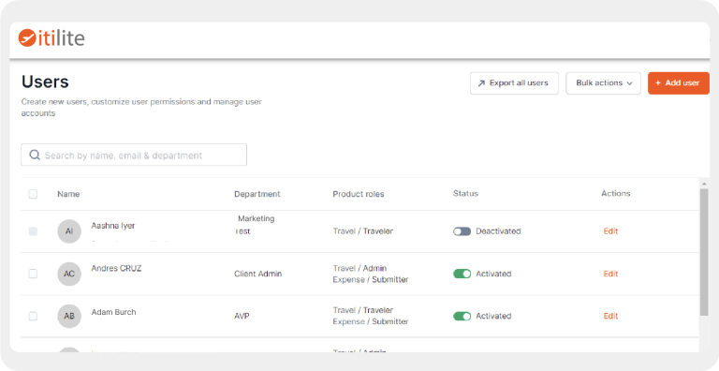
Task: Click the AVP department cell
Action: coord(242,316)
